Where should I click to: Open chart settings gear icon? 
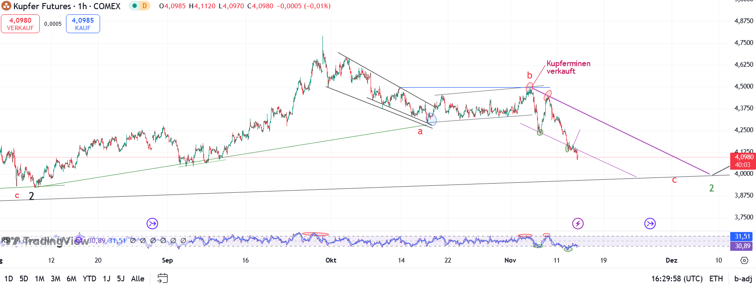[744, 260]
